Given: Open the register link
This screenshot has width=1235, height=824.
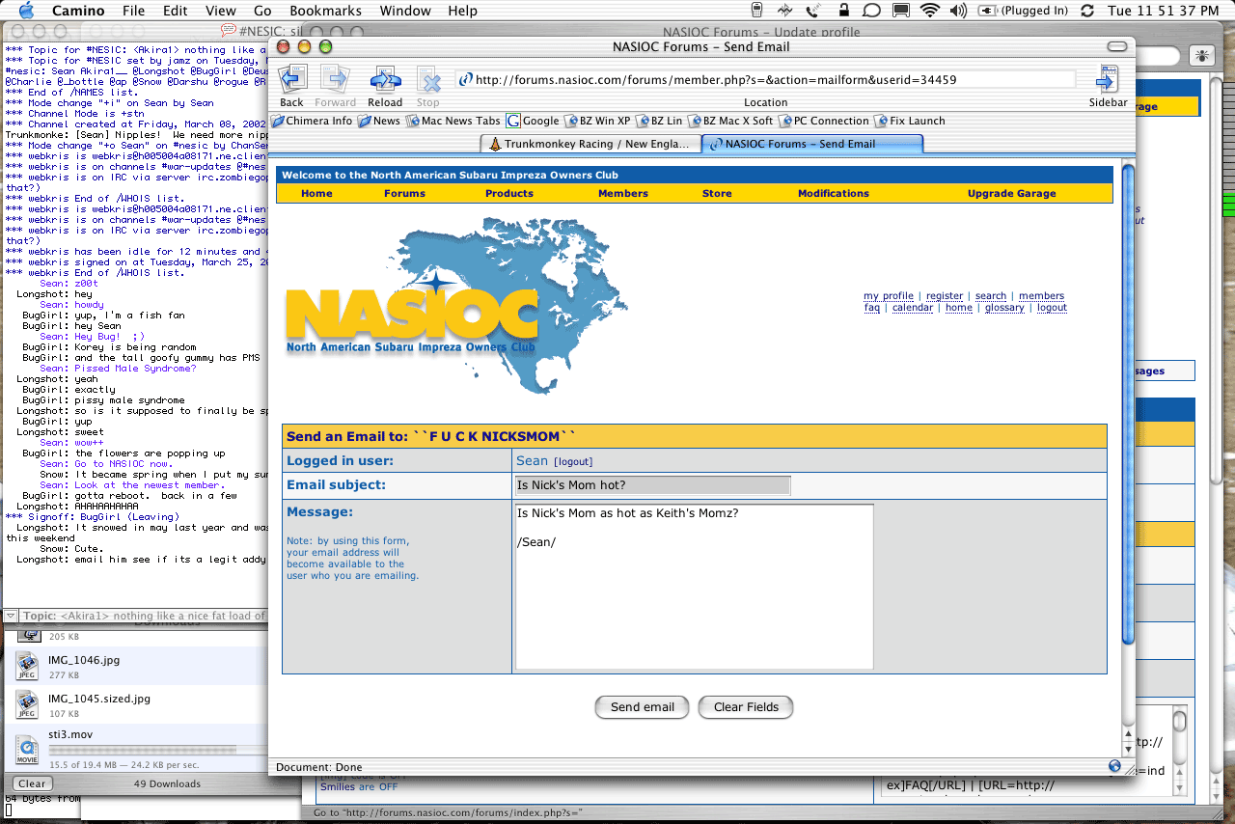Looking at the screenshot, I should click(945, 296).
